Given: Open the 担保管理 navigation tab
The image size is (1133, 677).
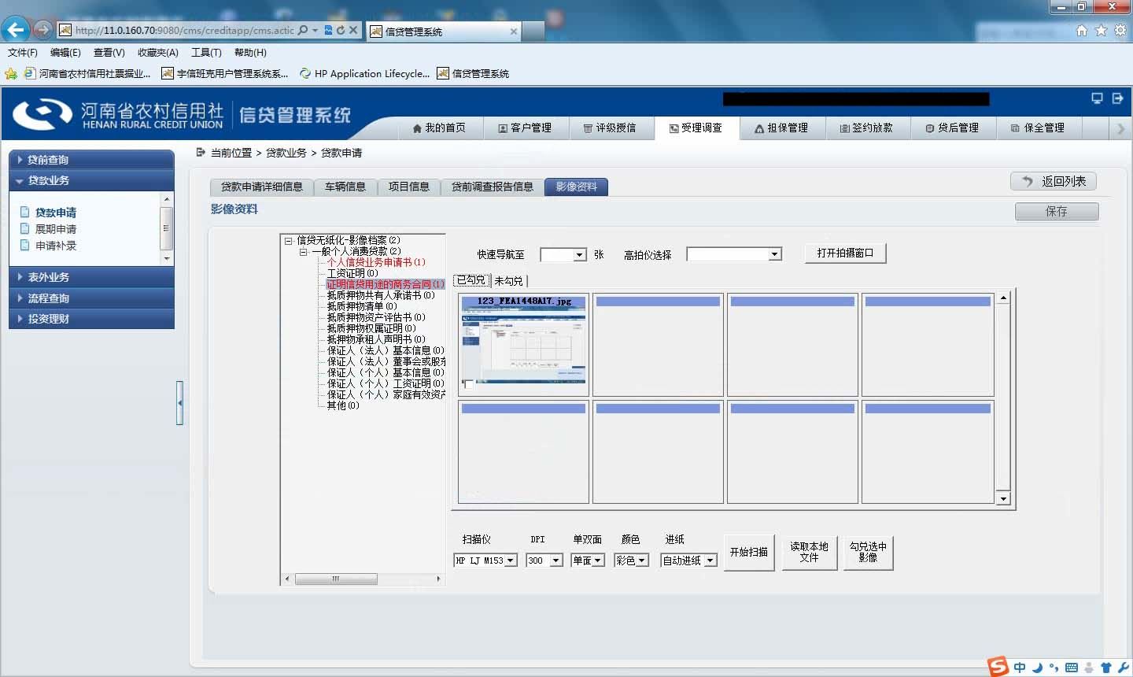Looking at the screenshot, I should [x=781, y=128].
